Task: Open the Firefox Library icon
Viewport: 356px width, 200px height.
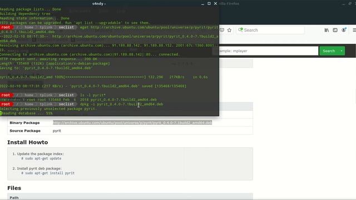Action: point(327,30)
